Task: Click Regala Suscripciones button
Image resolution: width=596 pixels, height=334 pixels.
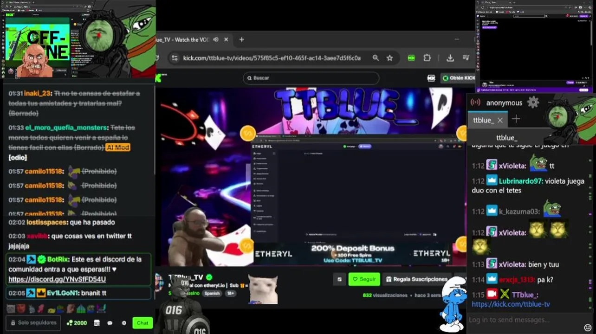Action: coord(416,279)
